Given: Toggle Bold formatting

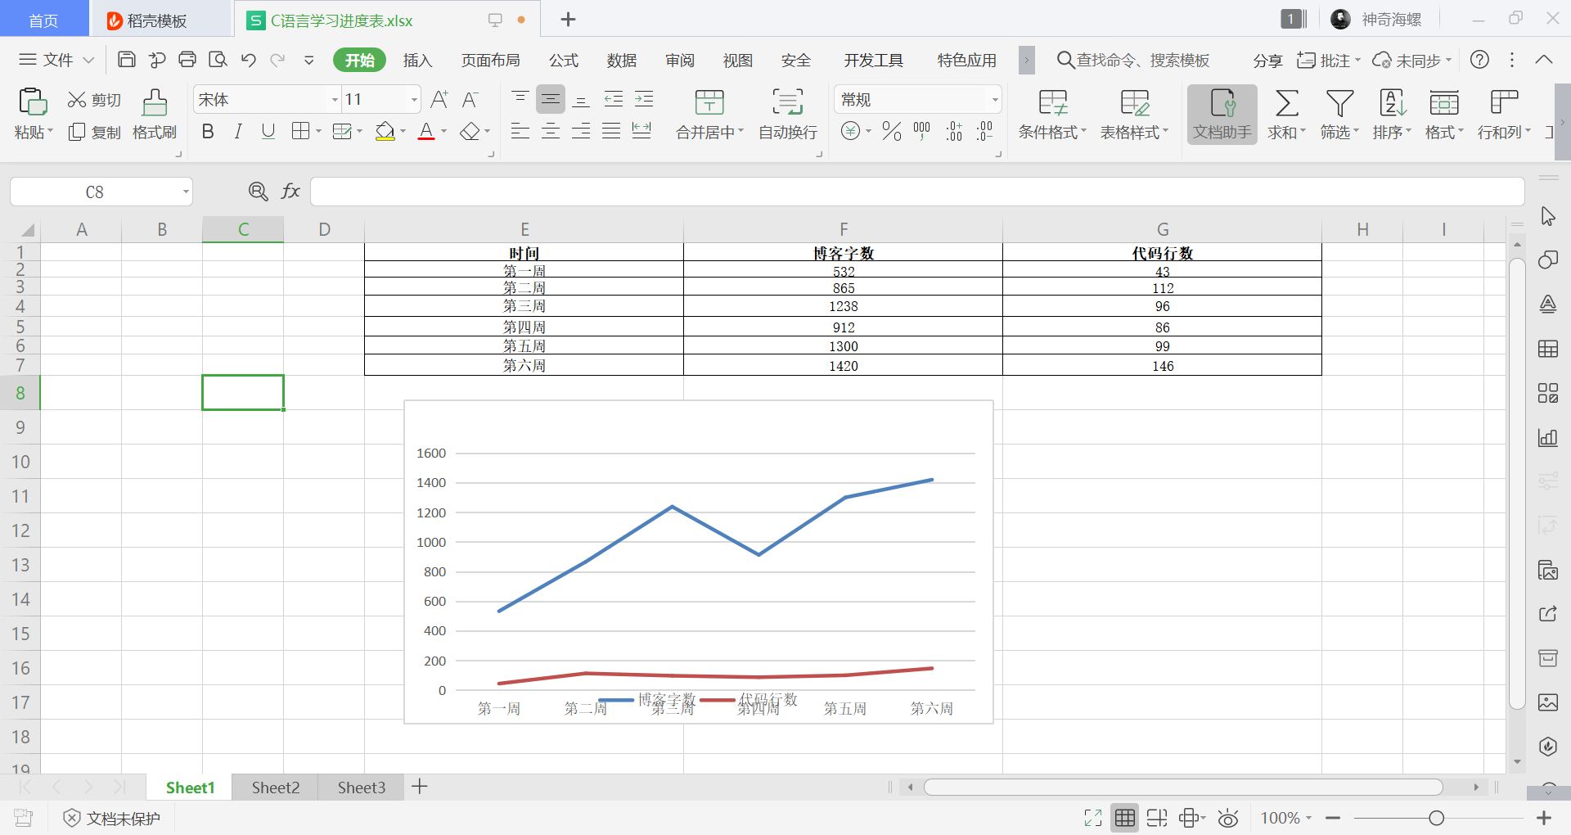Looking at the screenshot, I should click(208, 132).
